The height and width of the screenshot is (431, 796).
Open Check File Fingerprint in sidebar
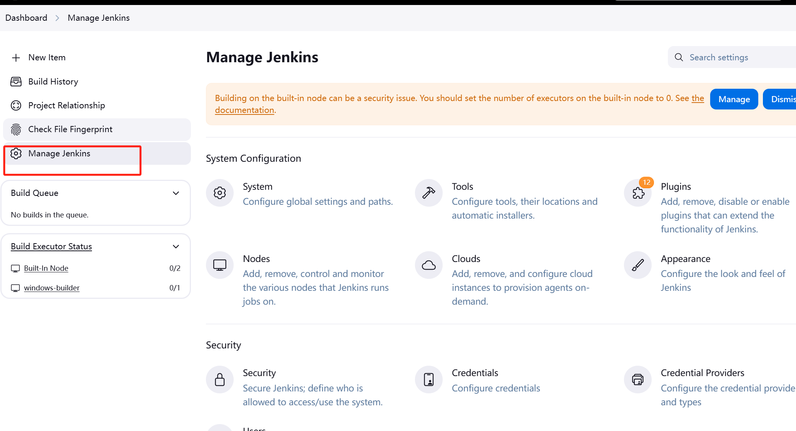(x=97, y=129)
